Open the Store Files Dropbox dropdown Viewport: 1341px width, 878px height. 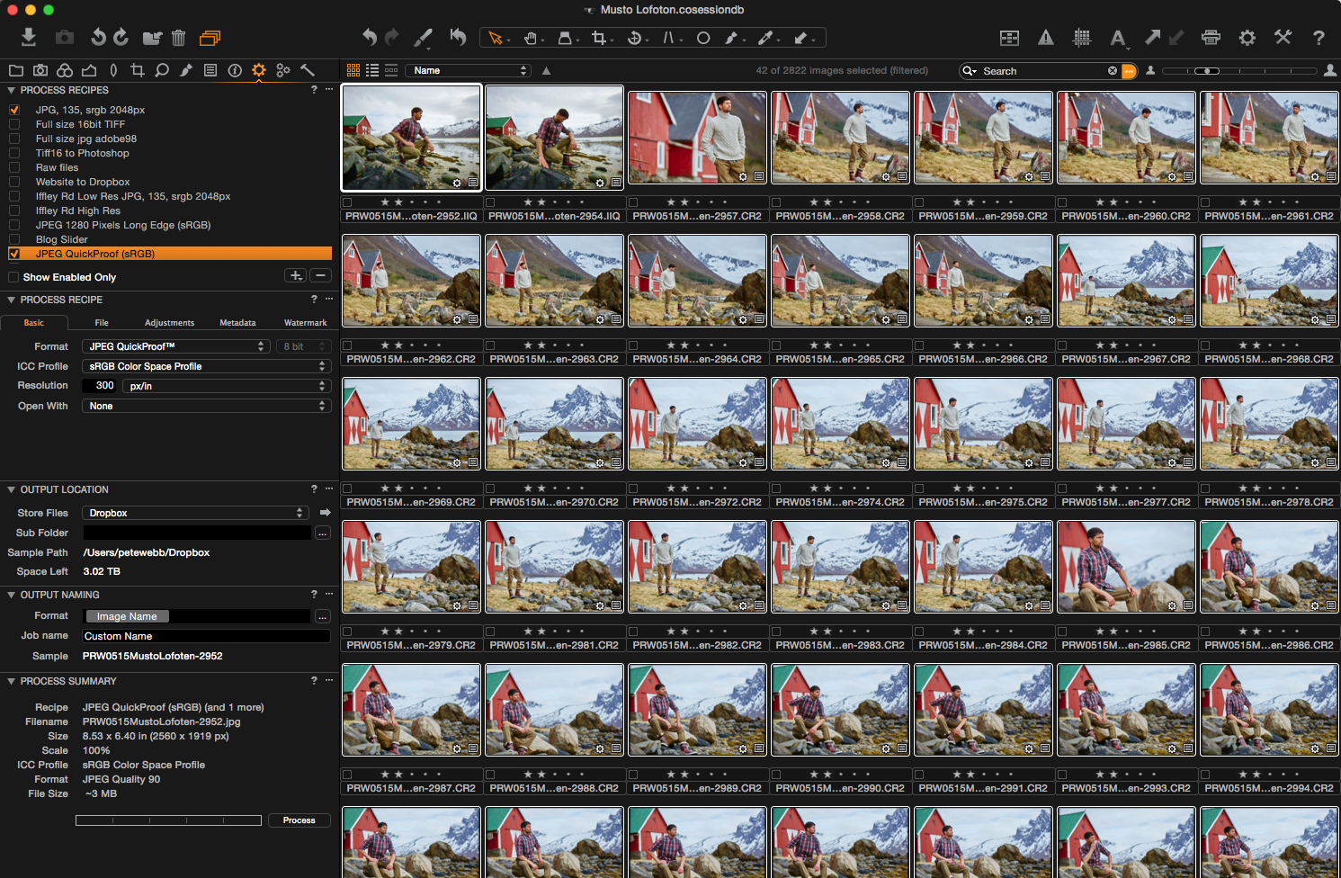click(x=195, y=513)
